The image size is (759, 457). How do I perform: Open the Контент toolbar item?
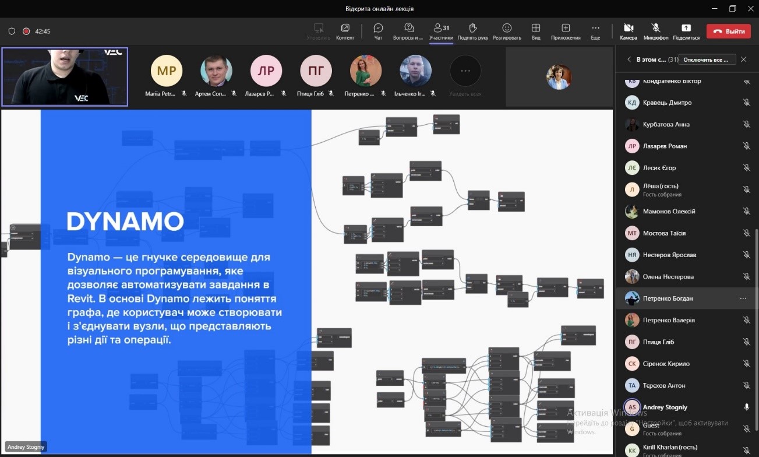[345, 31]
